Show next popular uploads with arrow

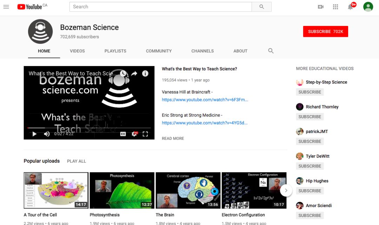pos(286,191)
